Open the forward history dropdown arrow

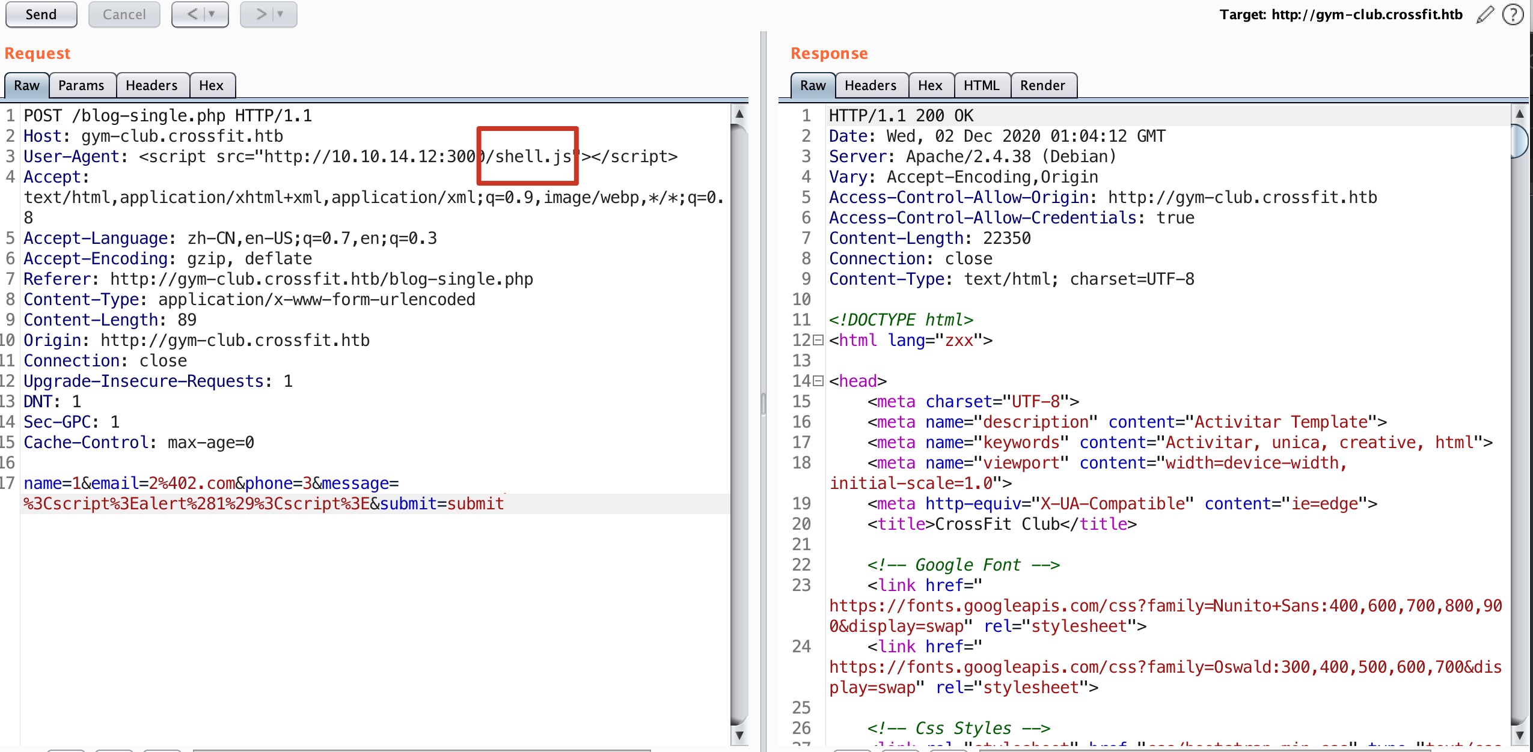pos(280,14)
